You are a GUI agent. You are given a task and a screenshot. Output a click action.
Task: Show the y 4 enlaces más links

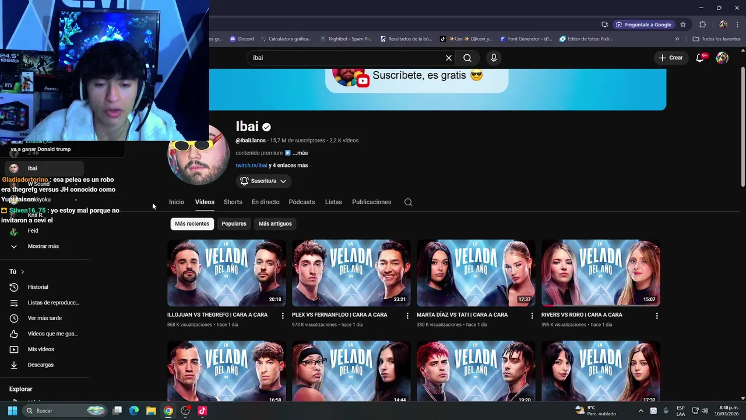tap(288, 165)
